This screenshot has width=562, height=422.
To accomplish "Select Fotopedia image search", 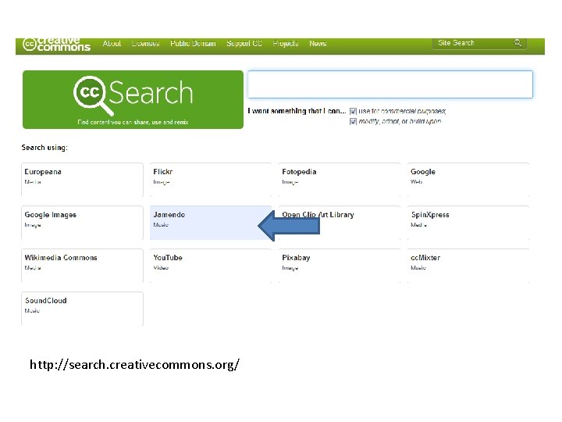I will 340,180.
